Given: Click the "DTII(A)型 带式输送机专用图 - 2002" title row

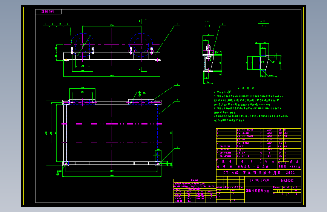Looking at the screenshot, I should pos(259,173).
